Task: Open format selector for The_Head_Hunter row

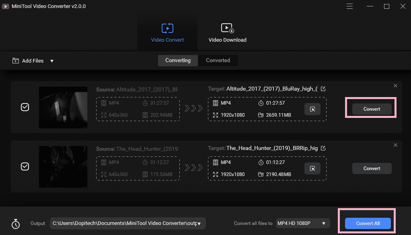Action: click(312, 168)
